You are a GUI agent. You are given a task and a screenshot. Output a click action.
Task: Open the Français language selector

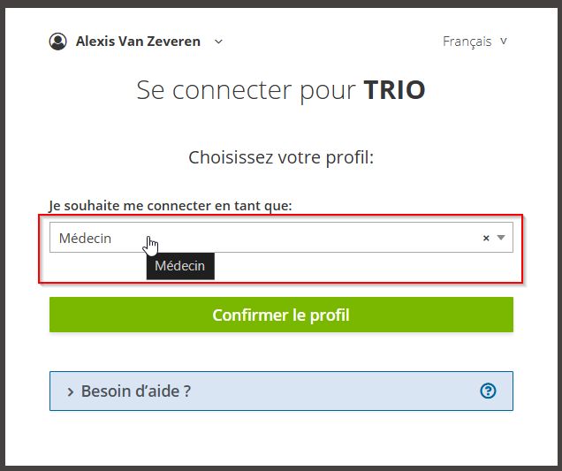coord(475,42)
